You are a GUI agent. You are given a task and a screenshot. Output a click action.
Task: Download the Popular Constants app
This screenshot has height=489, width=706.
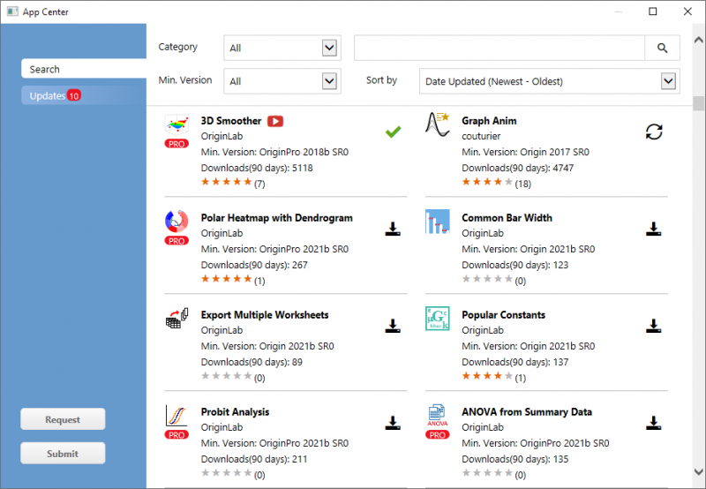653,326
